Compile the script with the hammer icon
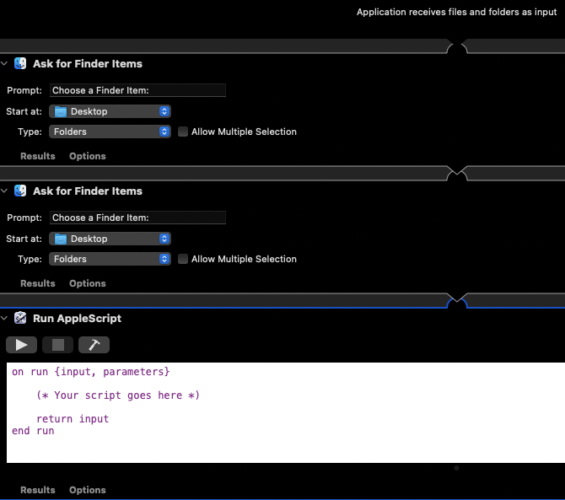Image resolution: width=565 pixels, height=500 pixels. pyautogui.click(x=94, y=344)
